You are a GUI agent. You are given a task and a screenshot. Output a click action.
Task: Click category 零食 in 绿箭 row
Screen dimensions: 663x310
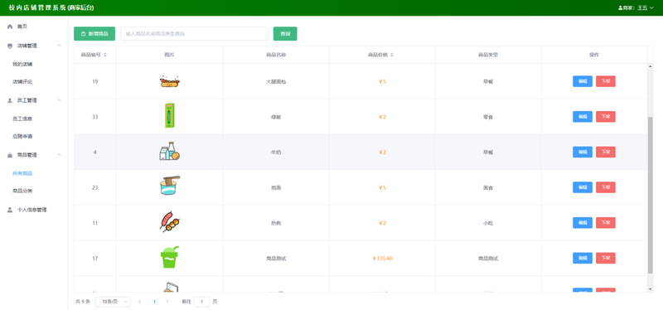(x=488, y=117)
